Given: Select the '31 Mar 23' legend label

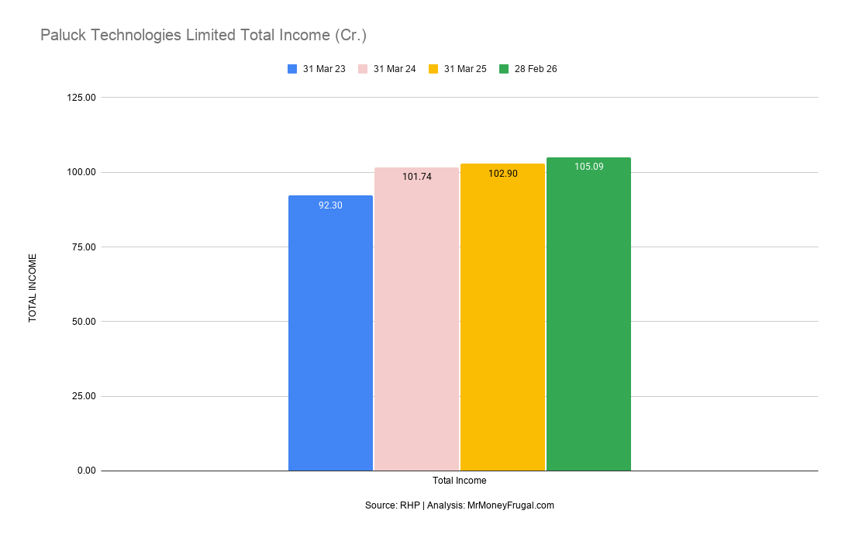Looking at the screenshot, I should 324,69.
